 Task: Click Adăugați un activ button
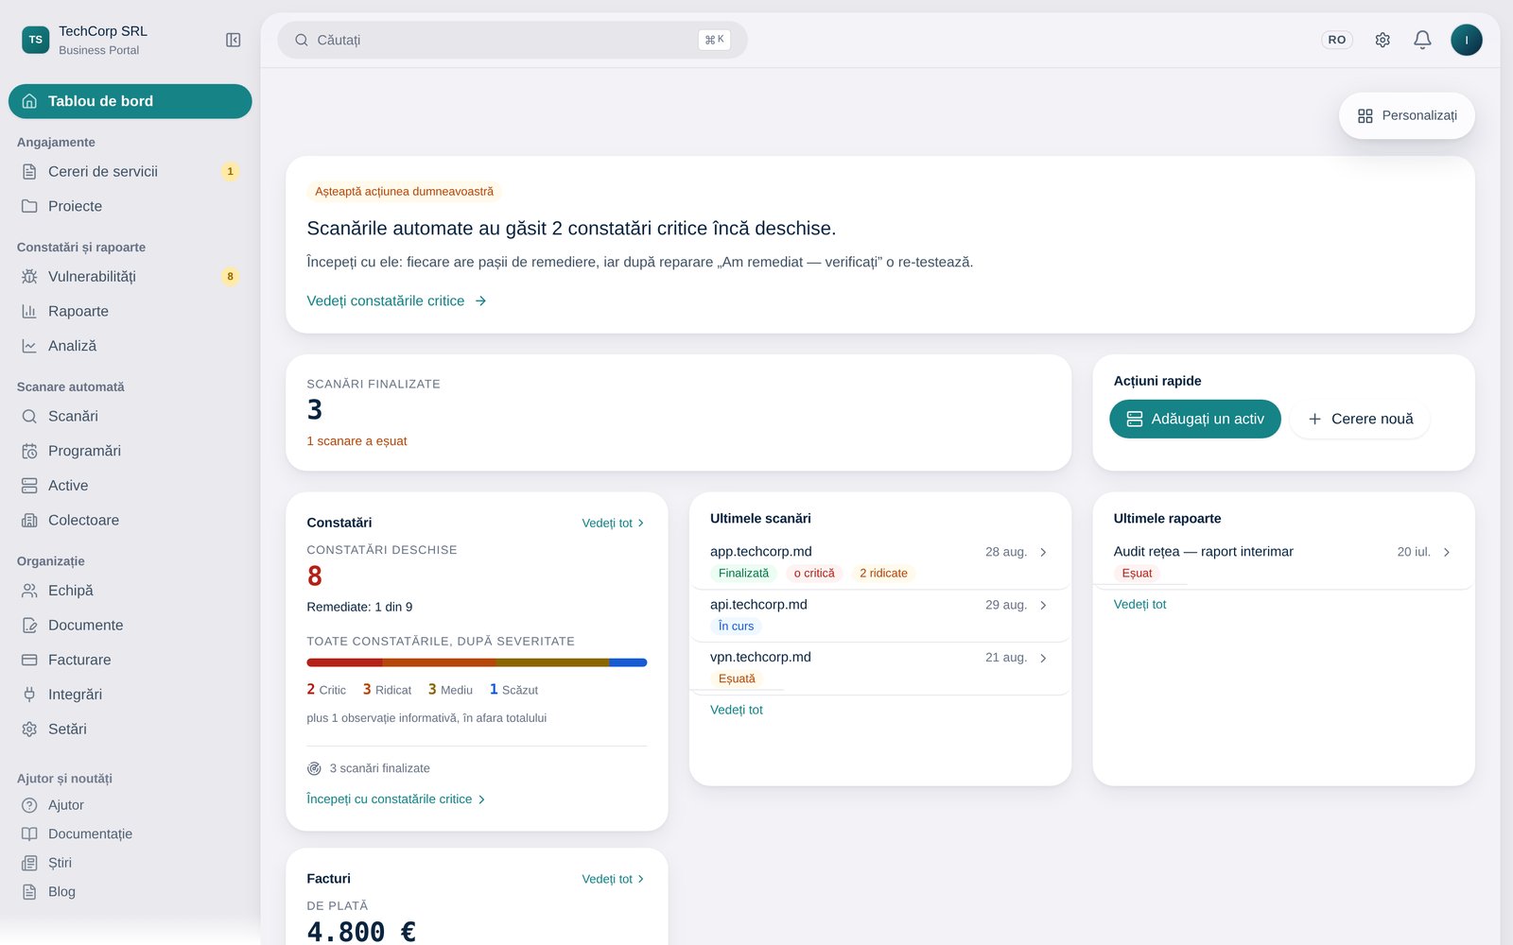[x=1195, y=419]
